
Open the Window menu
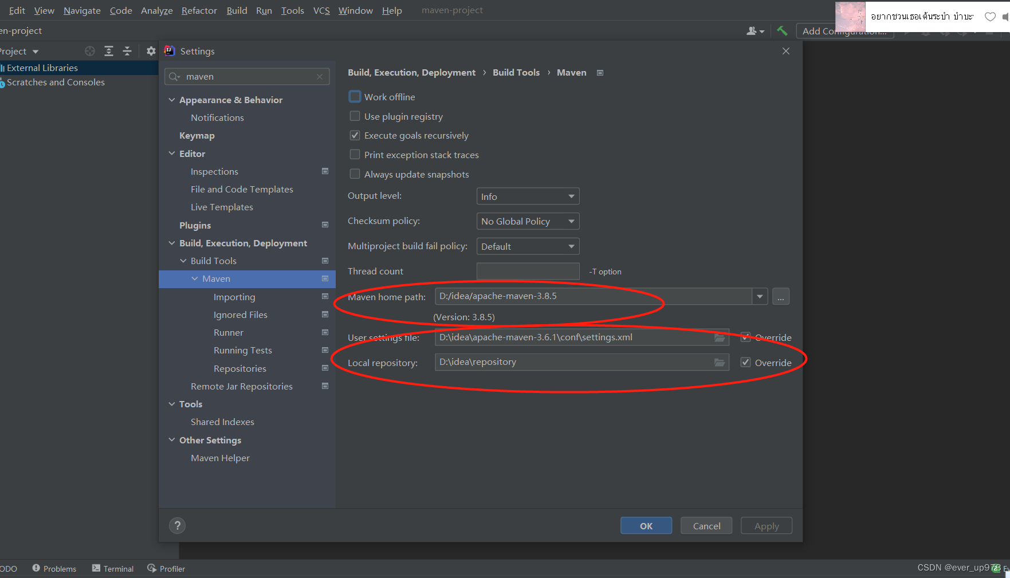tap(355, 10)
